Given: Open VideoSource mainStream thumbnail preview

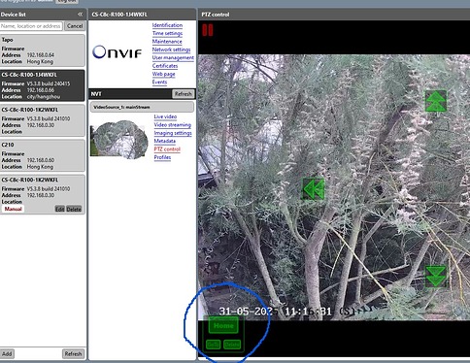Looking at the screenshot, I should [118, 139].
